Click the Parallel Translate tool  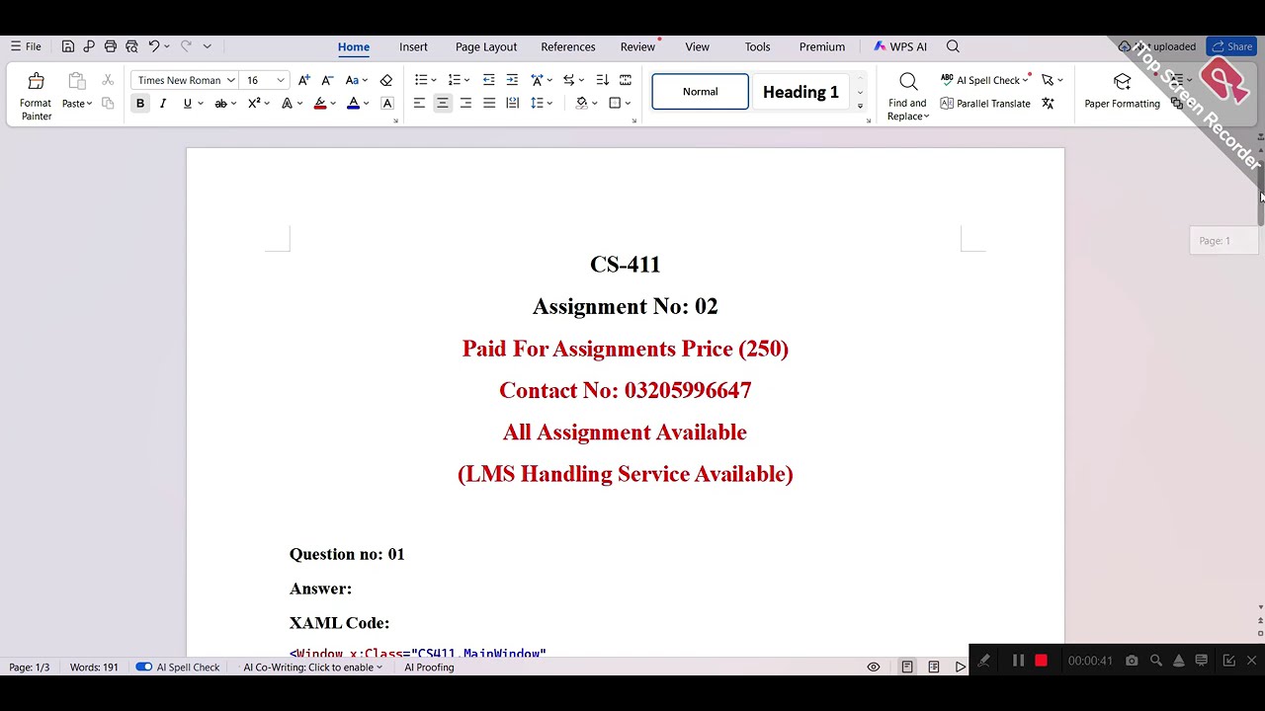pyautogui.click(x=985, y=104)
